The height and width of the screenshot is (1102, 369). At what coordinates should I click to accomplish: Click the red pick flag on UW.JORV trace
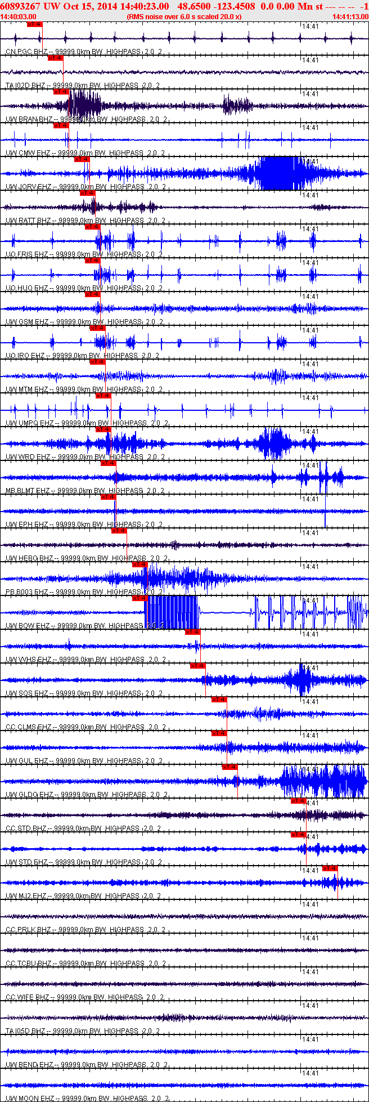tap(82, 159)
